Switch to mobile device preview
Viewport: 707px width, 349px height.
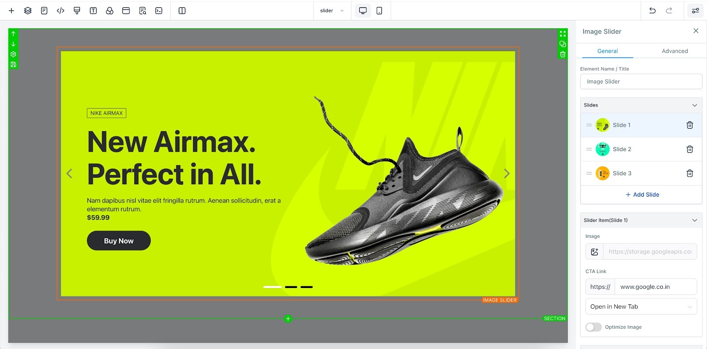pos(379,11)
